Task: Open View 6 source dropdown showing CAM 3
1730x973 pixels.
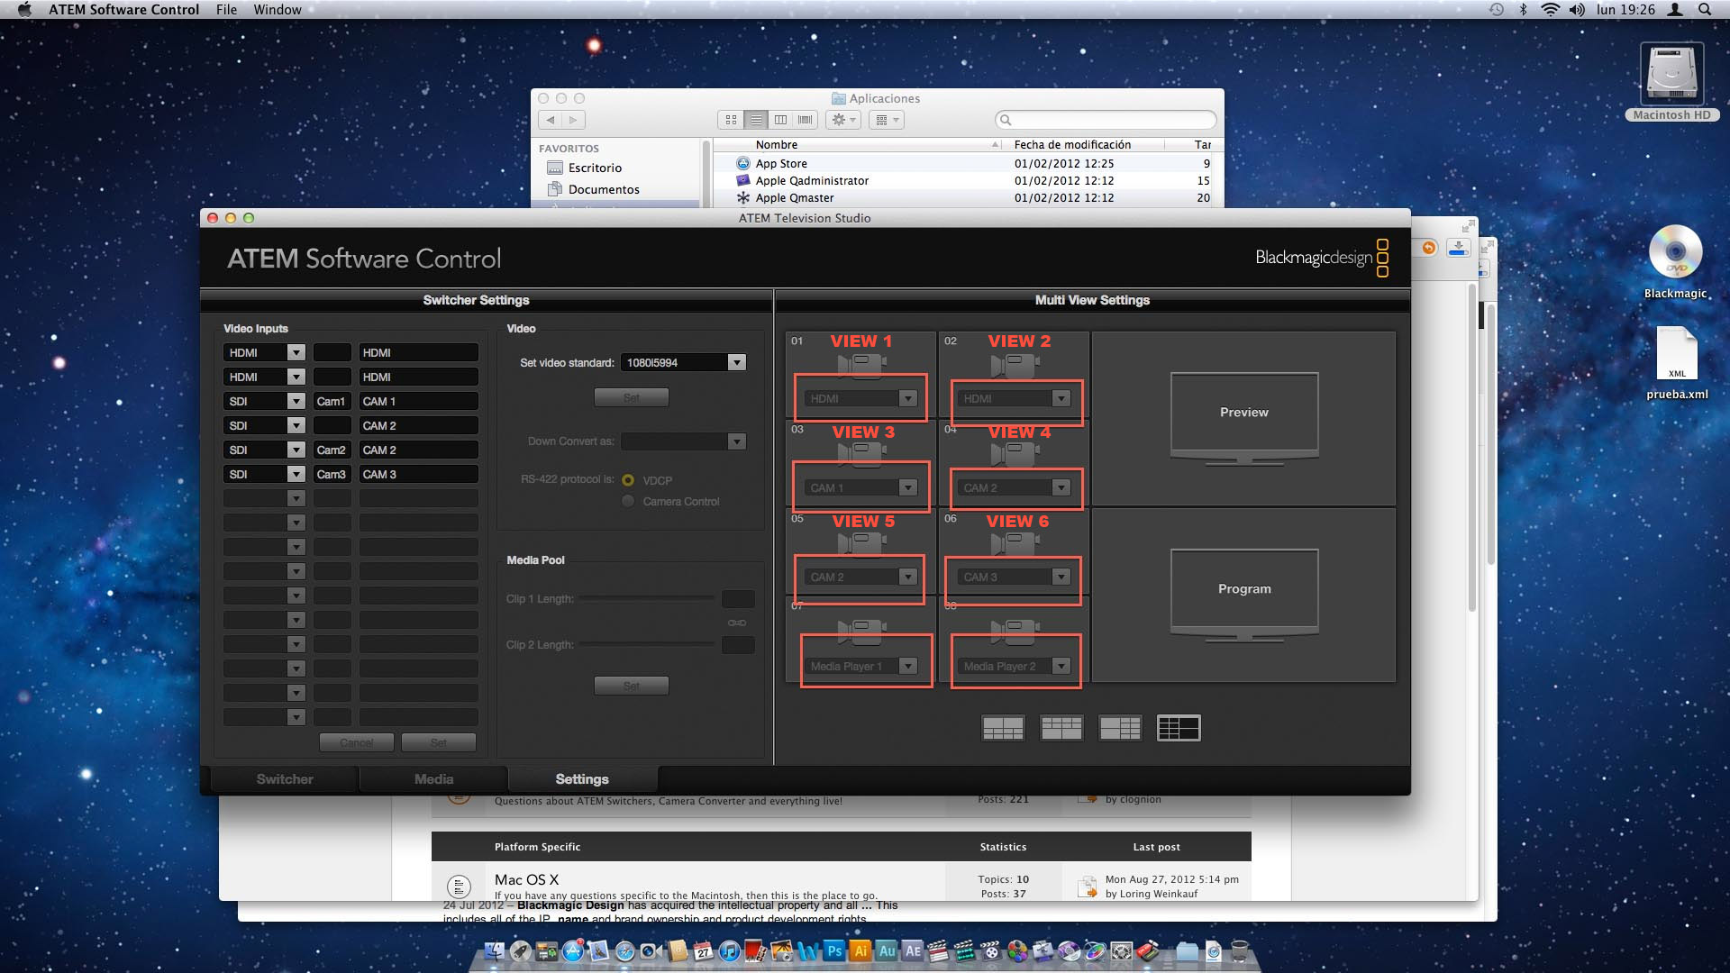Action: coord(1015,577)
